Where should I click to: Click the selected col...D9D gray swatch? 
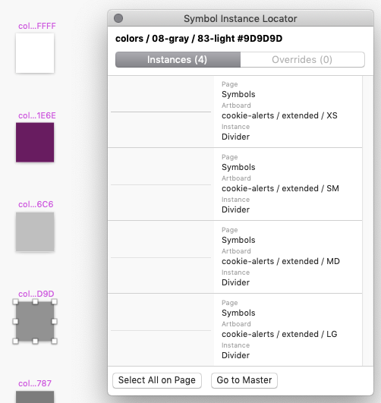35,321
